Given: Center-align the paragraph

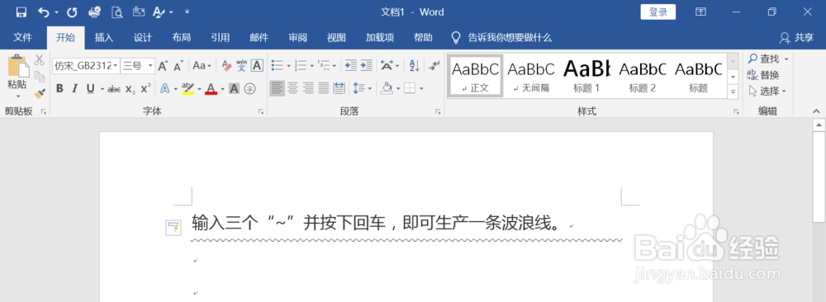Looking at the screenshot, I should 293,87.
